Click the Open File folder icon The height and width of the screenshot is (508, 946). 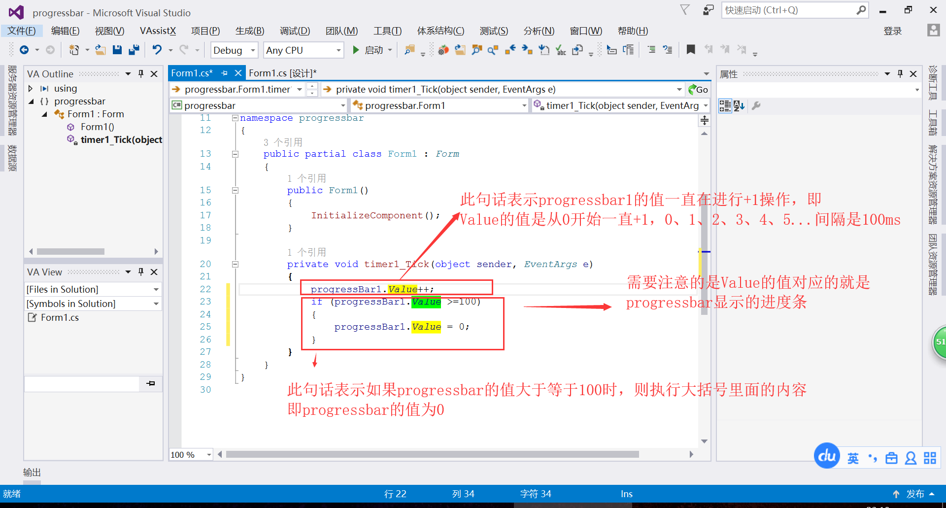101,50
